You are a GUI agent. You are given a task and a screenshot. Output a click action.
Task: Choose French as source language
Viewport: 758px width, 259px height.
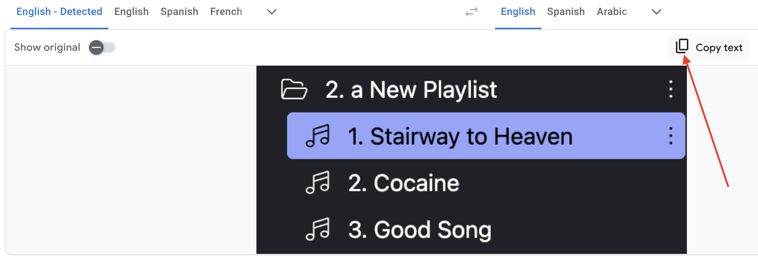coord(226,12)
